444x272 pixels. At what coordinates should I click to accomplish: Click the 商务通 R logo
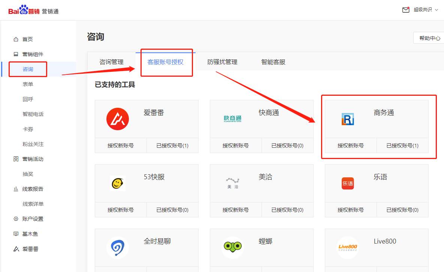(348, 119)
